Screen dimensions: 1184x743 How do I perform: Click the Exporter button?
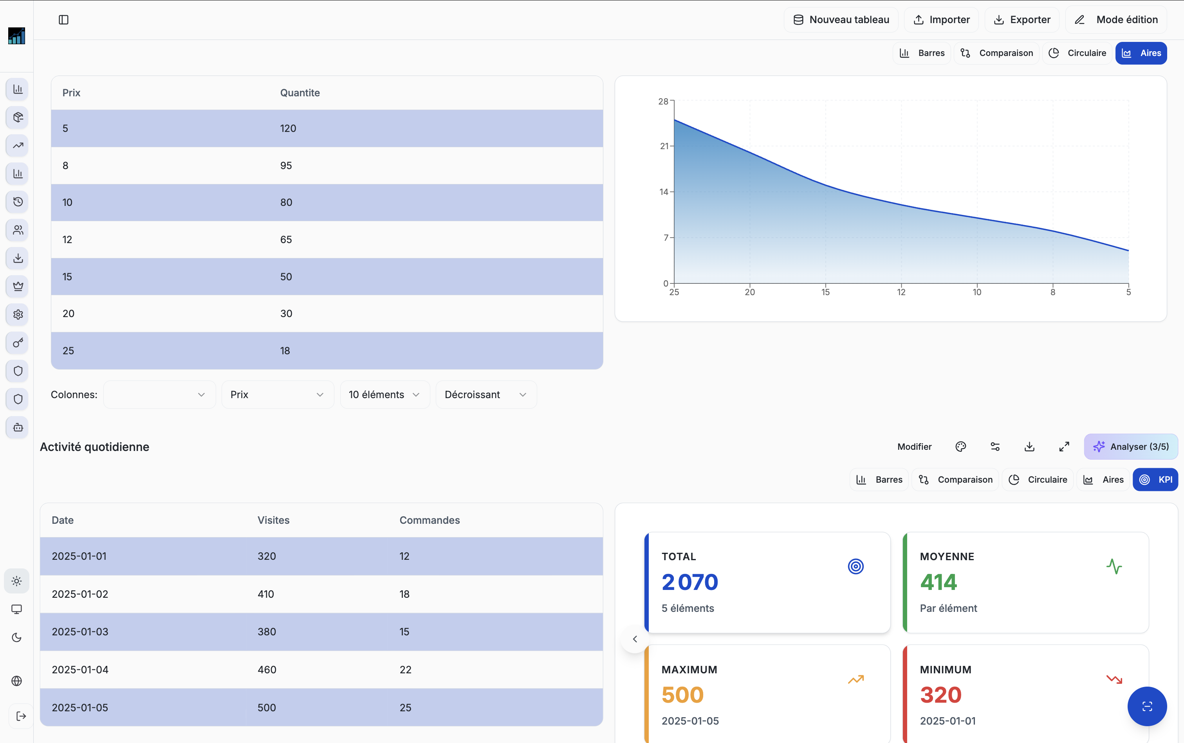click(1022, 20)
